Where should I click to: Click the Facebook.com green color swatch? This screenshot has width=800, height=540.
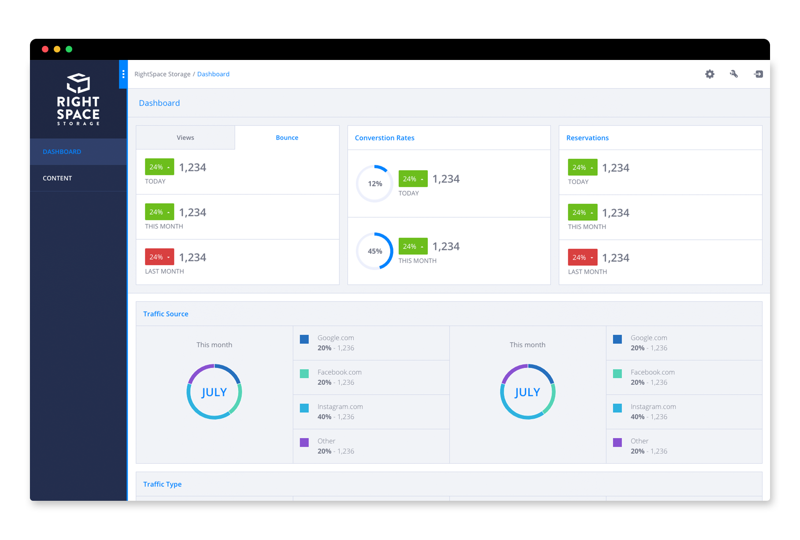304,374
